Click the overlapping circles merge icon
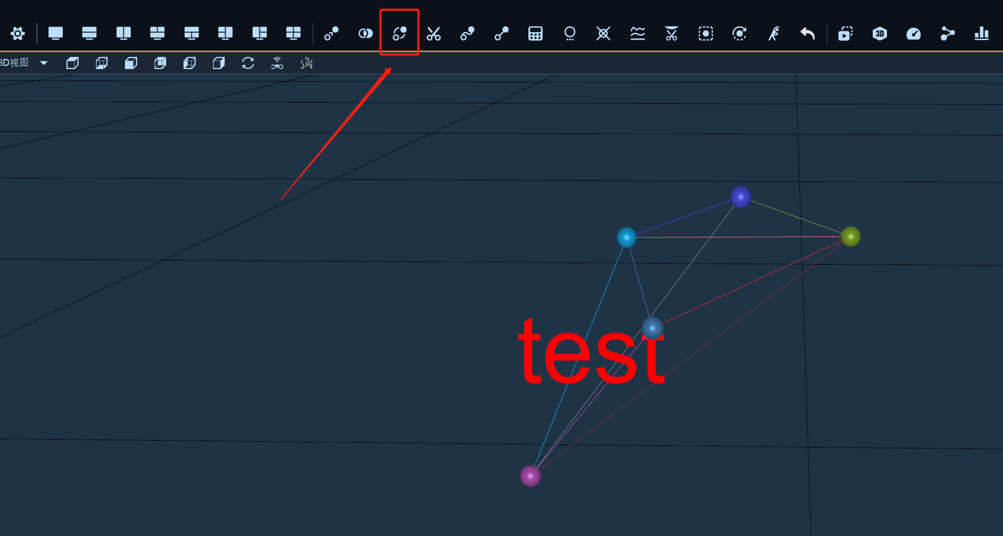The image size is (1003, 536). [365, 34]
